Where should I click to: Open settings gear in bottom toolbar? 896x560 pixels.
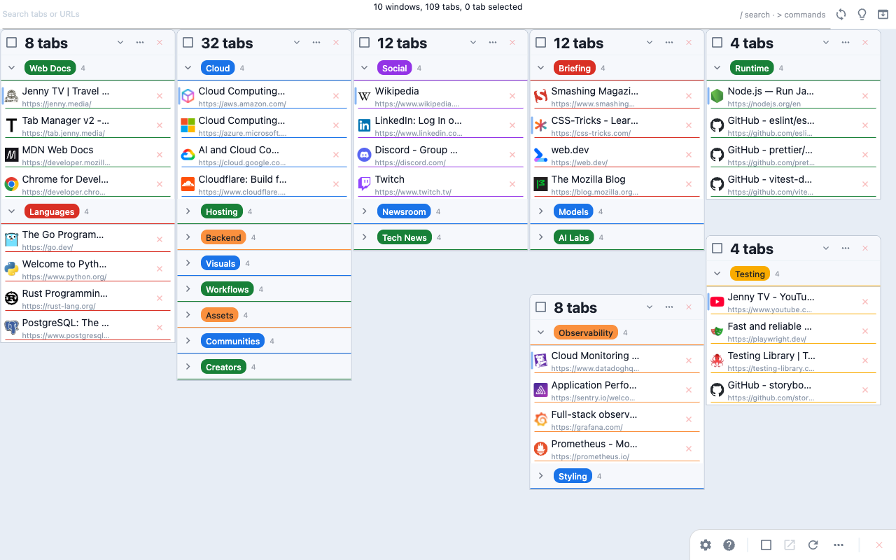click(x=706, y=545)
